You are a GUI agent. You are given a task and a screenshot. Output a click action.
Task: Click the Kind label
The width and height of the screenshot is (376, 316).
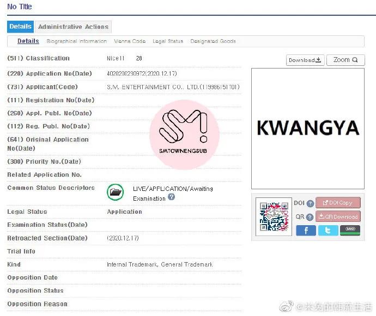[x=14, y=264]
